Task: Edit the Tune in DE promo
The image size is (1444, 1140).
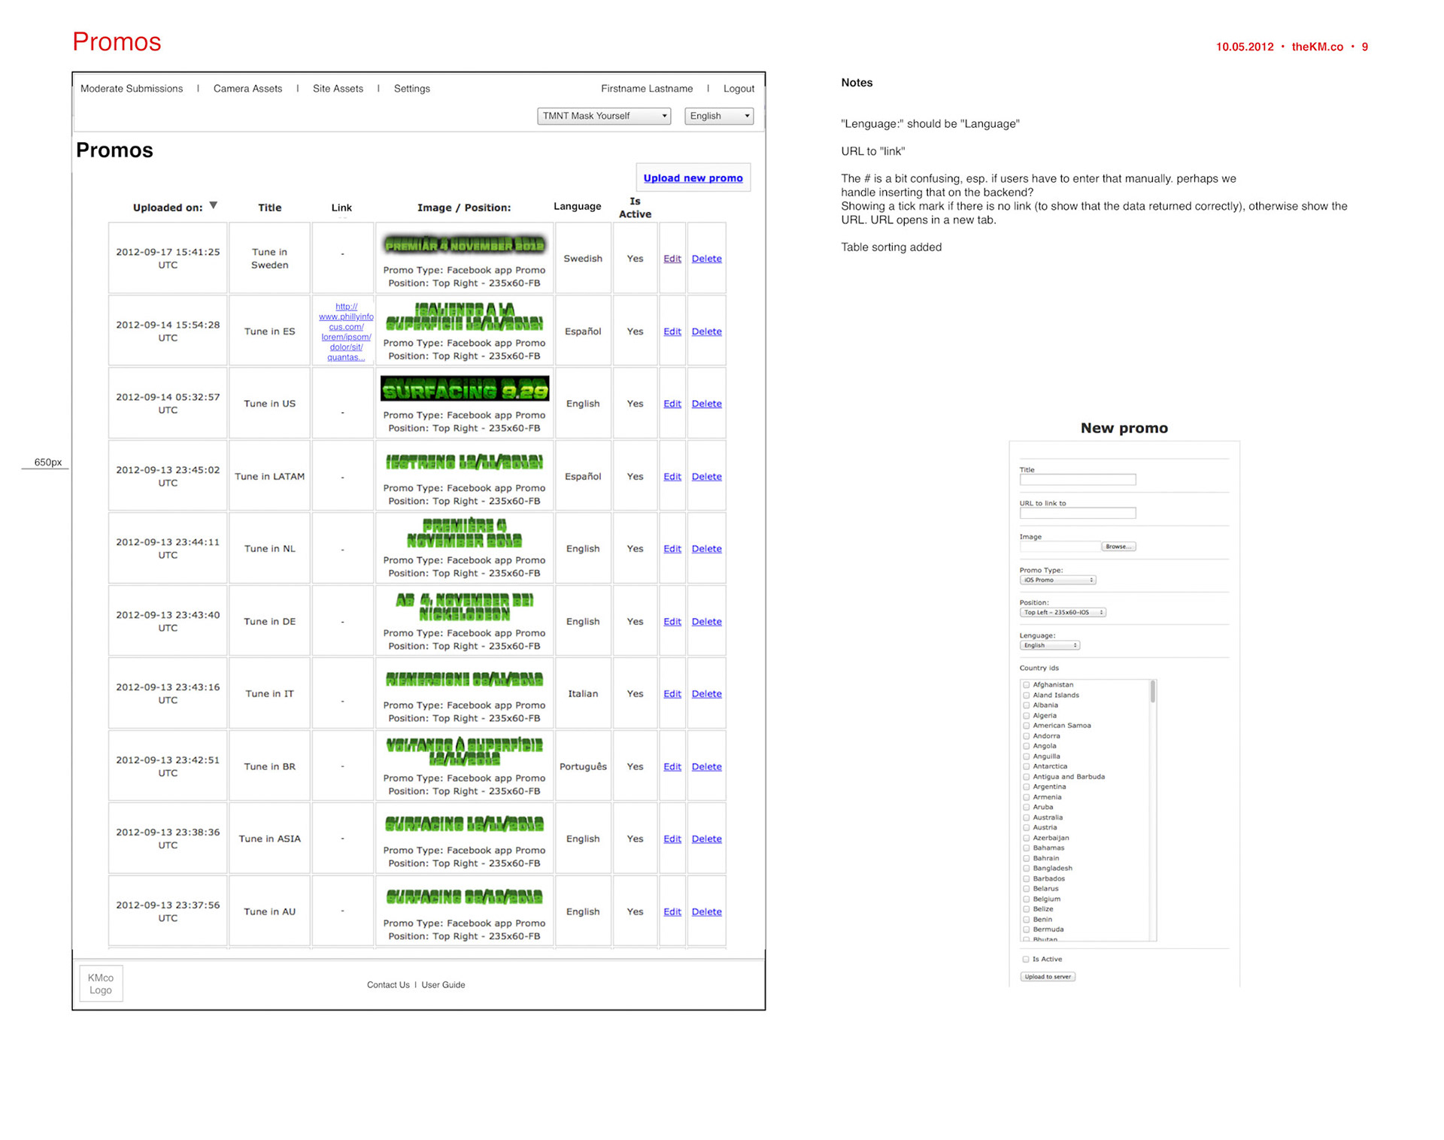Action: [672, 622]
